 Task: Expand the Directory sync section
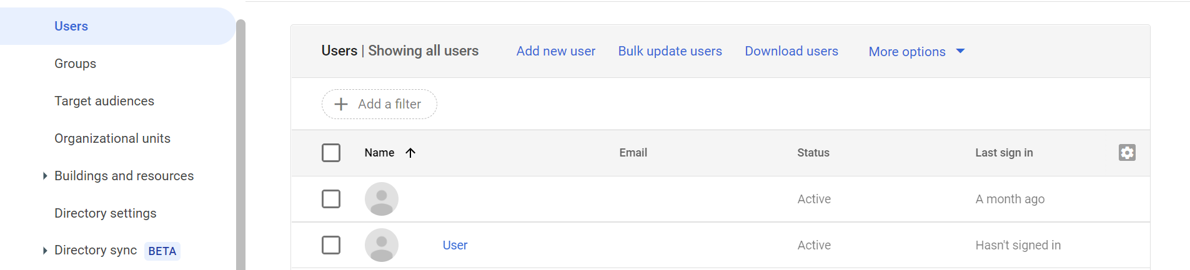45,251
